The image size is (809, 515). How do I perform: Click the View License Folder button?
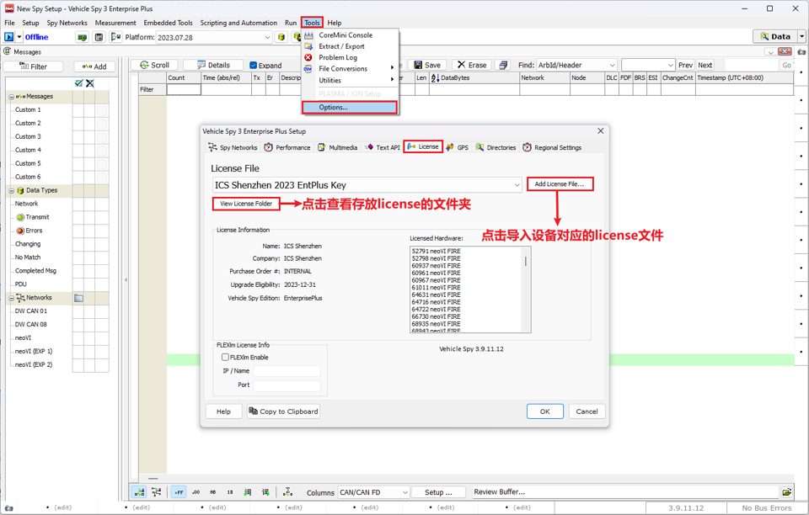tap(247, 204)
